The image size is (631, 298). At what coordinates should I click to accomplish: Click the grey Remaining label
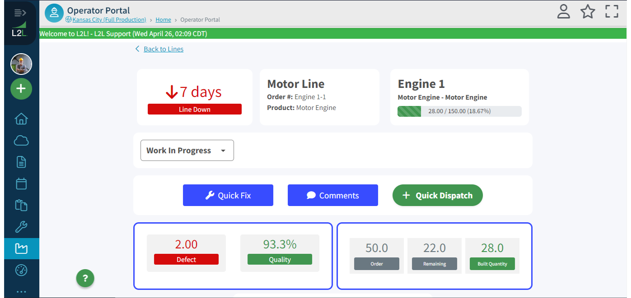435,264
